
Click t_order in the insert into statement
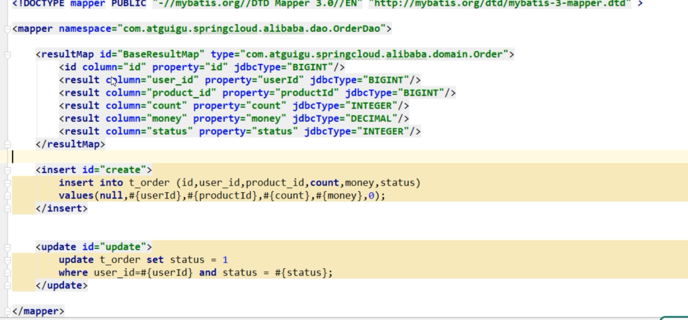coord(149,183)
